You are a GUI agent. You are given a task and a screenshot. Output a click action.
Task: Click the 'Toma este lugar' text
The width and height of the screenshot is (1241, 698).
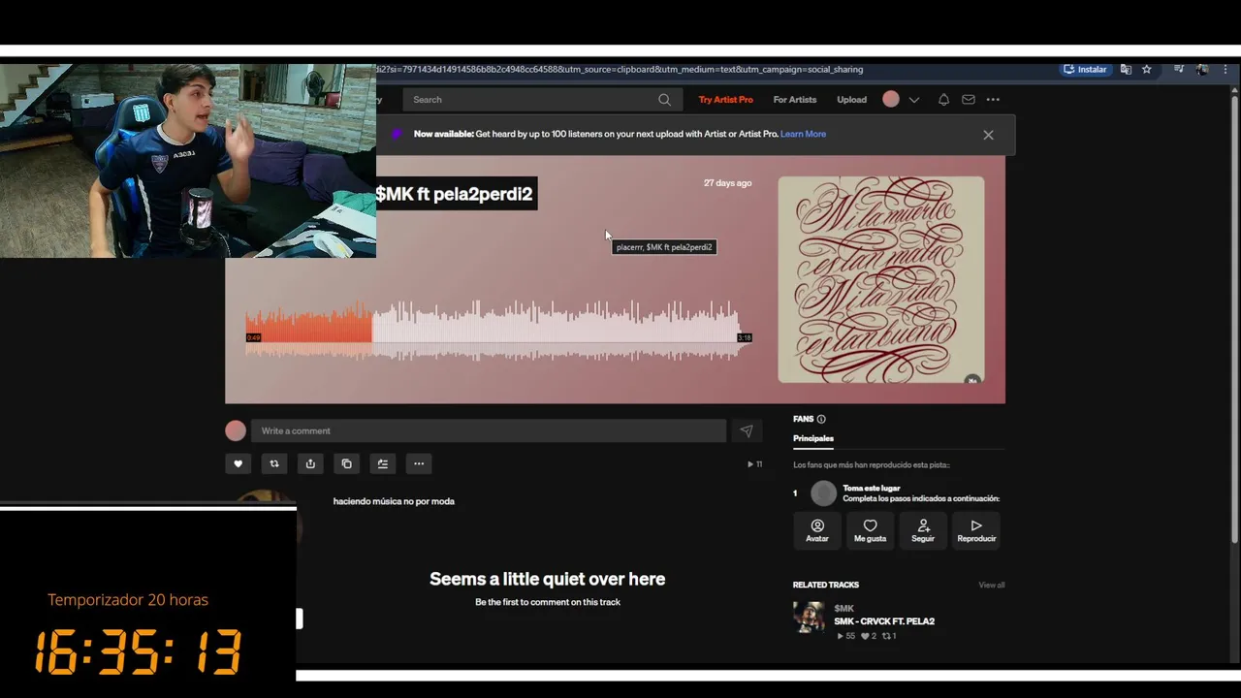[872, 489]
